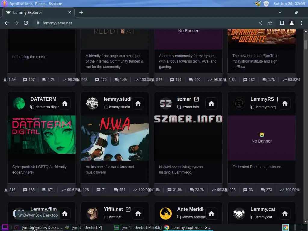Open the LemmyRS instance title link
This screenshot has width=308, height=231.
(262, 99)
